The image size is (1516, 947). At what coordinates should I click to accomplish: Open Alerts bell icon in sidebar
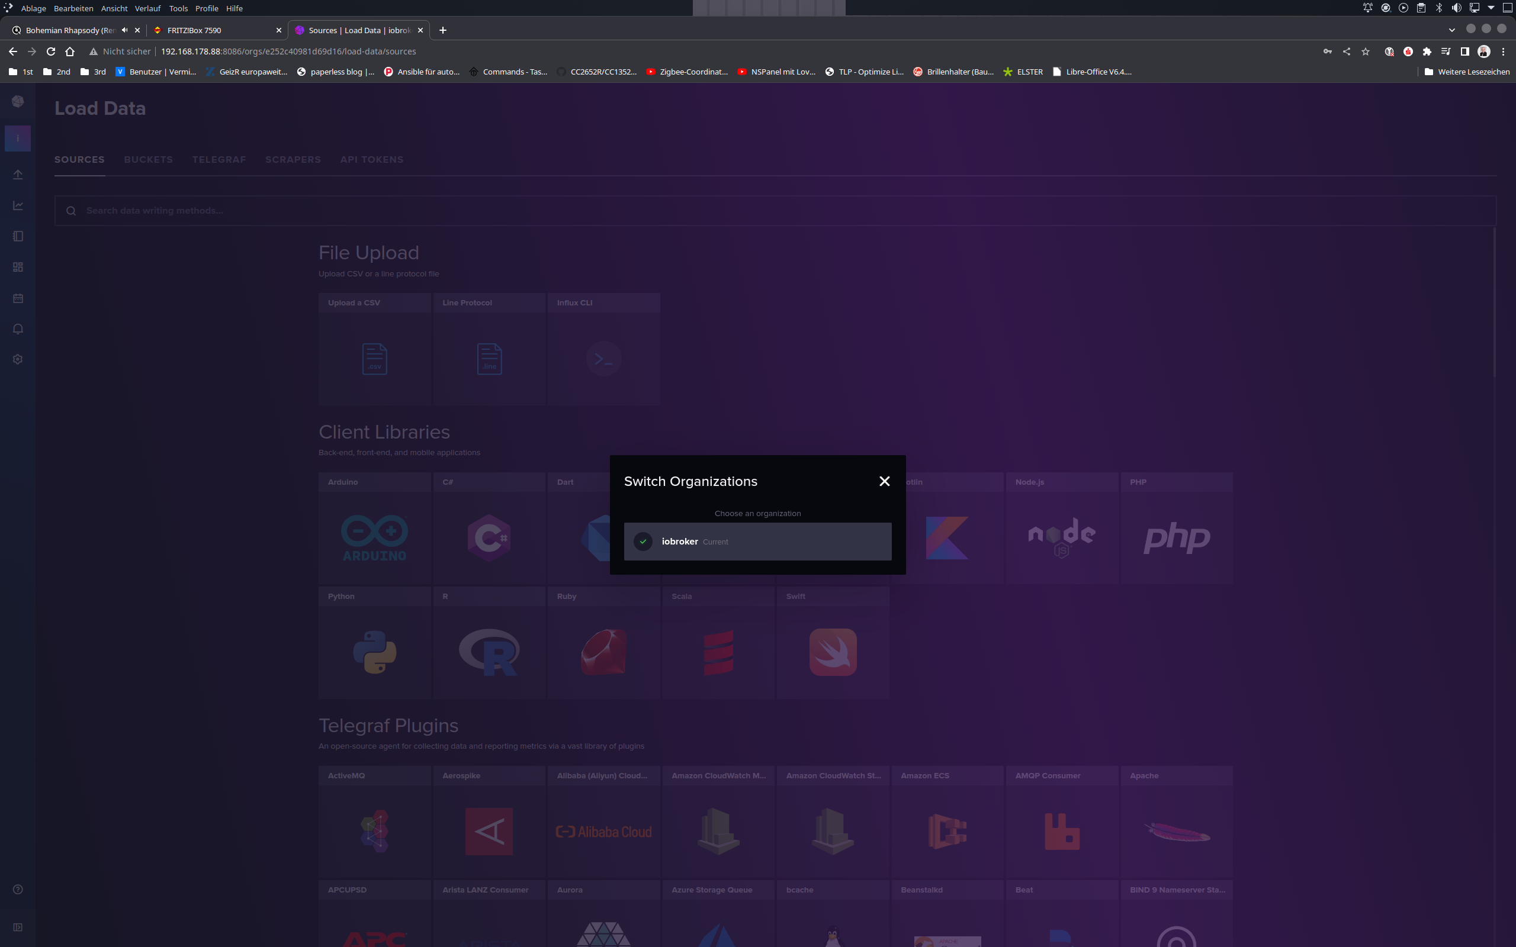(18, 329)
